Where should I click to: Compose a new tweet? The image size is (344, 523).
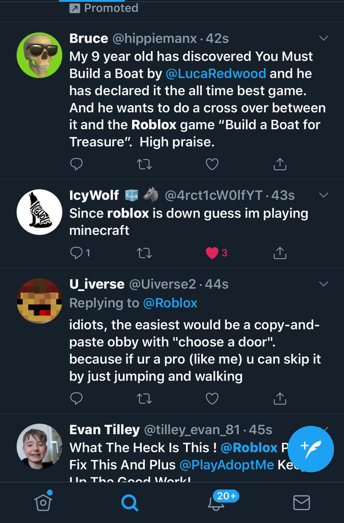click(311, 449)
